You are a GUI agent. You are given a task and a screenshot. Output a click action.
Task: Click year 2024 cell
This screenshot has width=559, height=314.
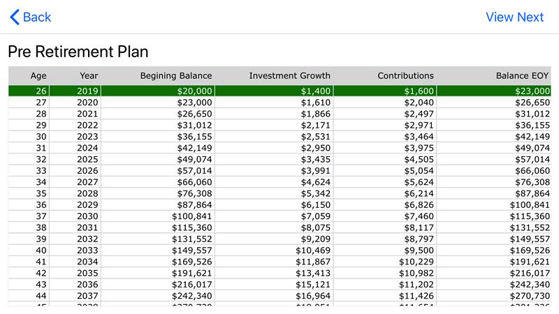click(75, 148)
